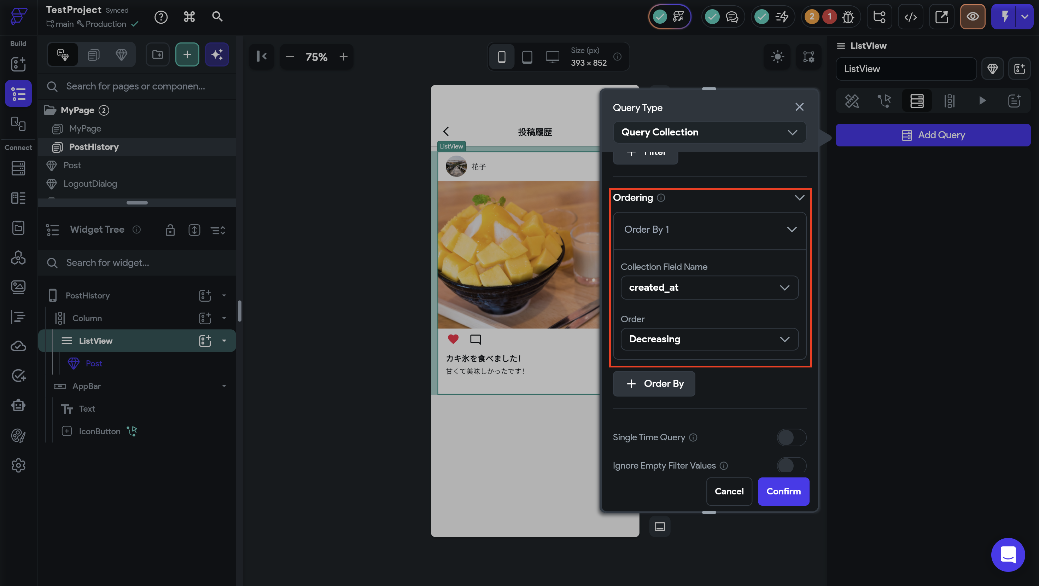Add another Order By rule
The image size is (1039, 586).
654,383
